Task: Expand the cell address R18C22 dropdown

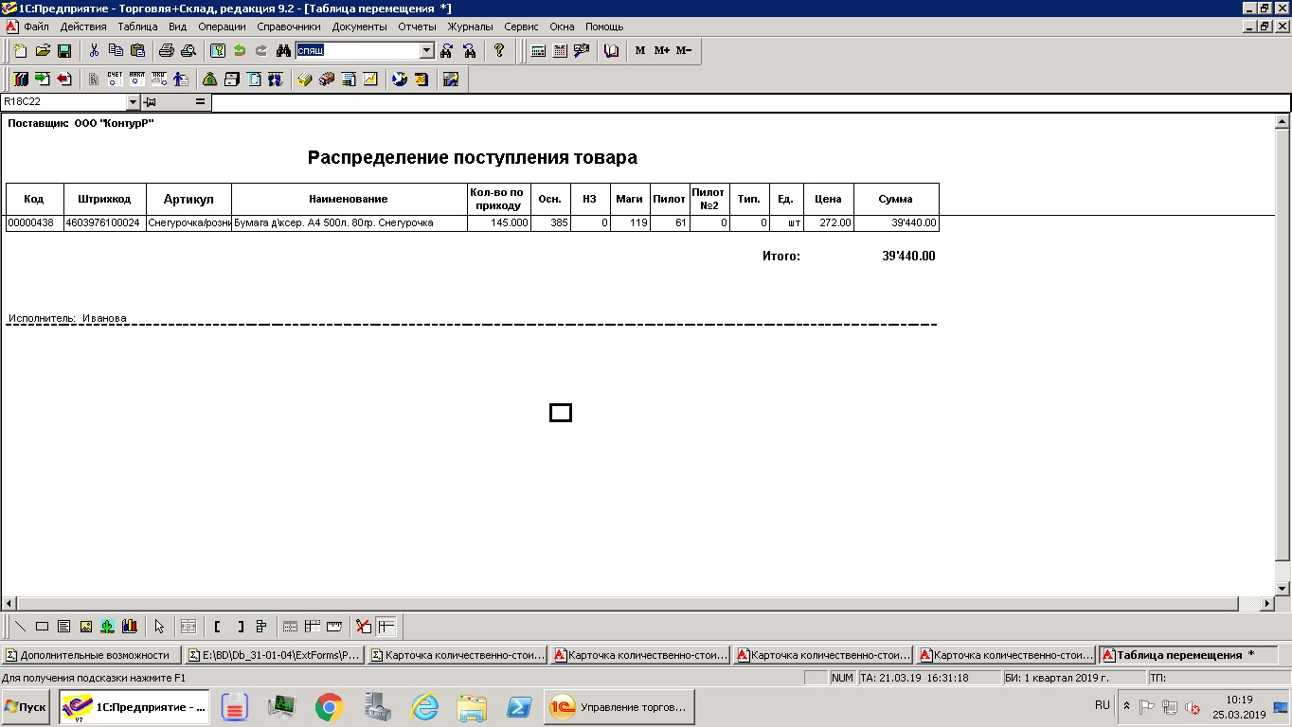Action: 133,101
